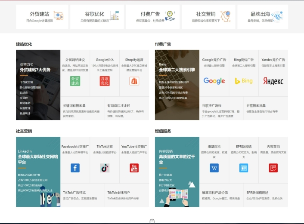Click the Yandex Яндекс logo
The width and height of the screenshot is (304, 224).
[273, 81]
